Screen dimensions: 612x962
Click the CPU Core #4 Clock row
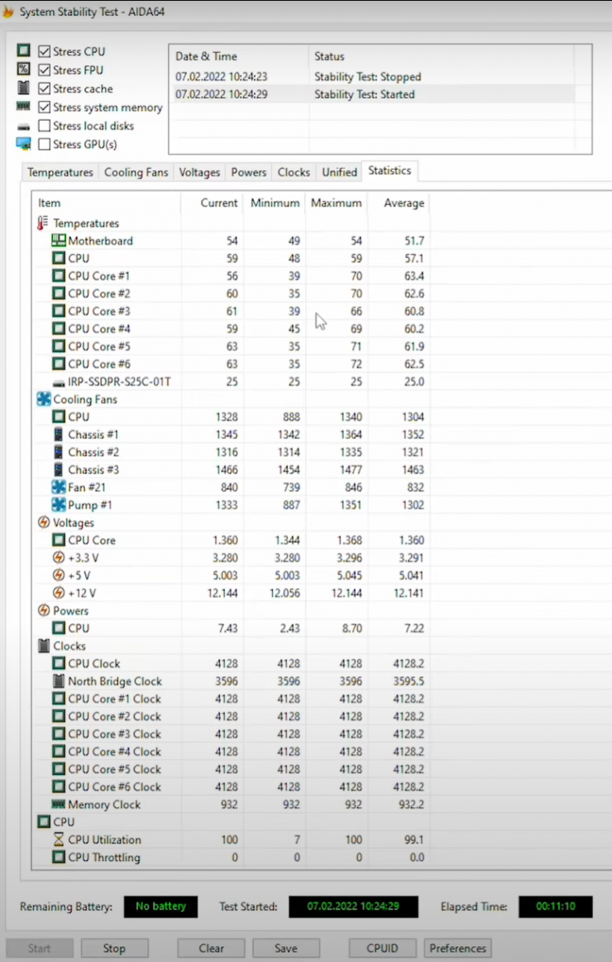(x=232, y=752)
